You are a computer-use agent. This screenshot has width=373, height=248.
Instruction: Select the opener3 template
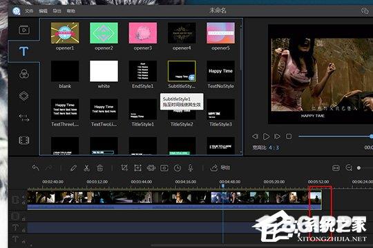pos(143,33)
